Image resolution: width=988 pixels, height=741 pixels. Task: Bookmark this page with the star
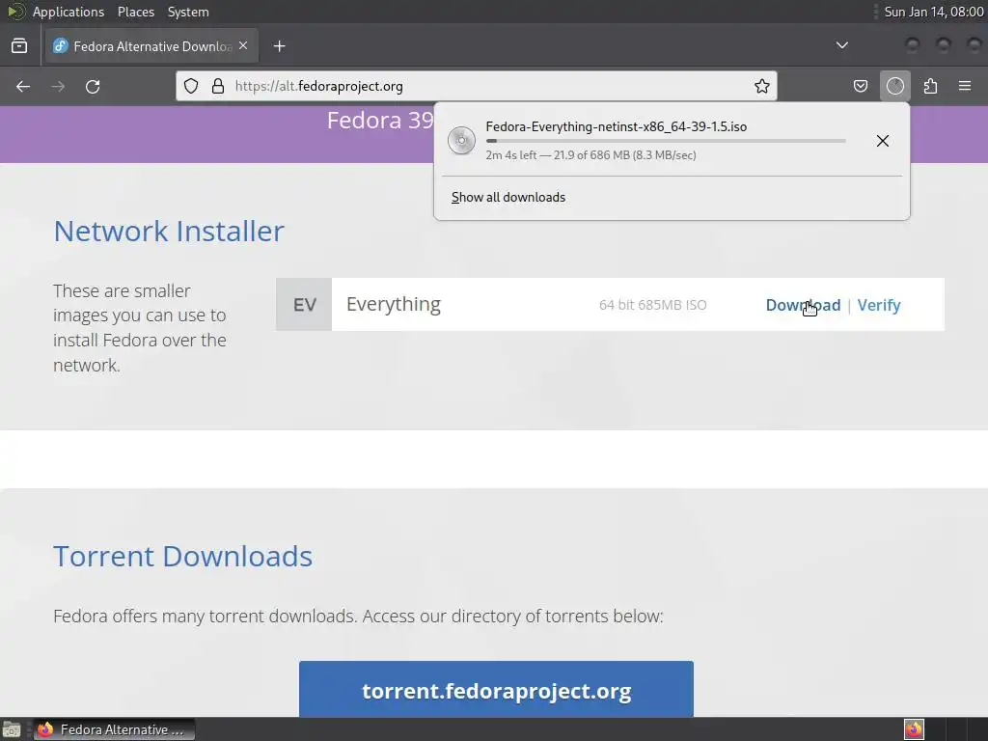pyautogui.click(x=762, y=86)
